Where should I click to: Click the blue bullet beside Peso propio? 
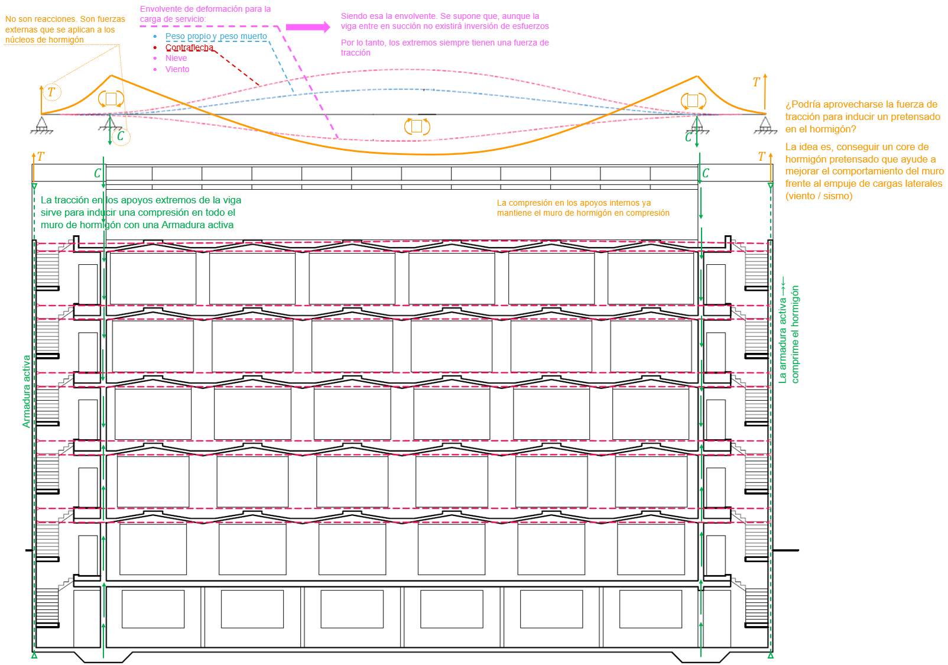tap(155, 37)
